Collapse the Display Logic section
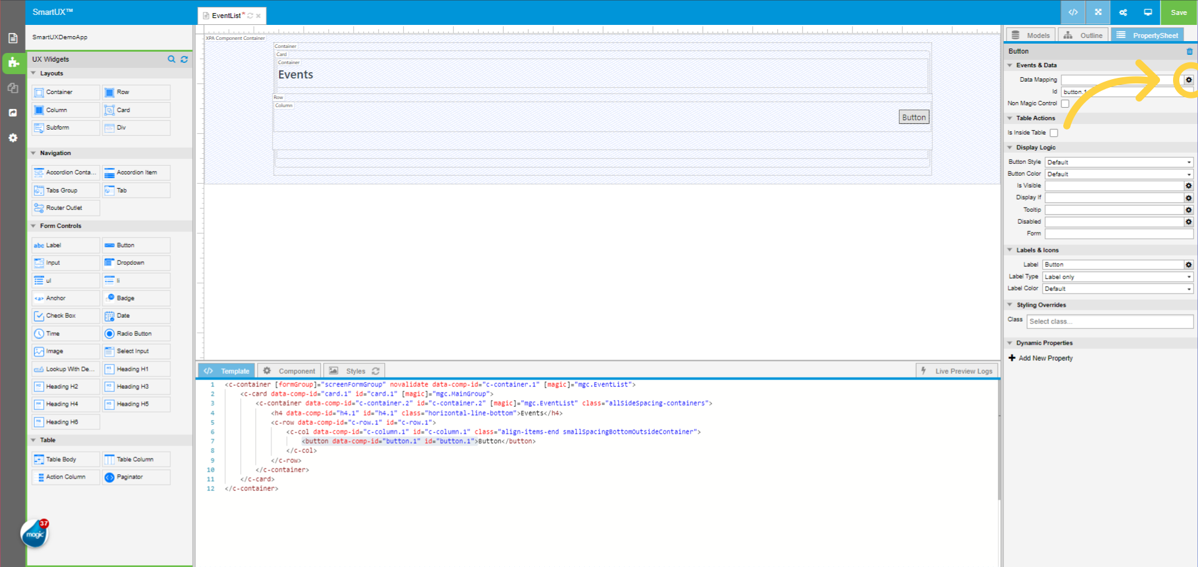The width and height of the screenshot is (1198, 567). (1010, 147)
